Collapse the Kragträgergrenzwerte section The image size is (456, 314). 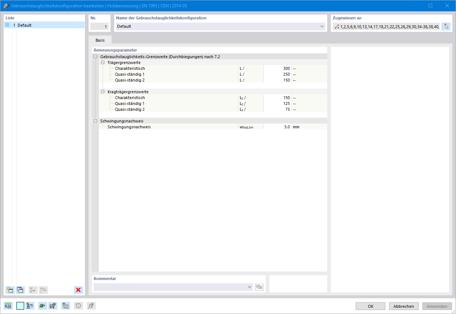click(102, 92)
